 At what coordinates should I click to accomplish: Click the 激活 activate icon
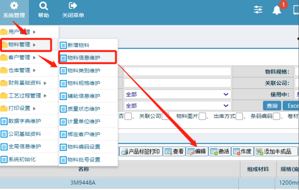(x=214, y=152)
